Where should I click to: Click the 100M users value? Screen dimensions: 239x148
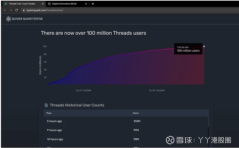click(137, 121)
